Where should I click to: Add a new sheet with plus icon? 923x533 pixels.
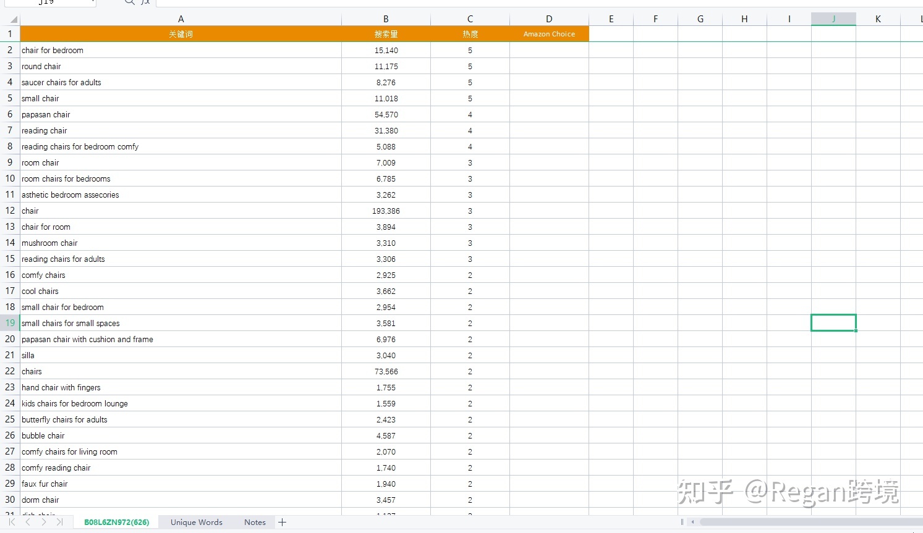pyautogui.click(x=283, y=523)
